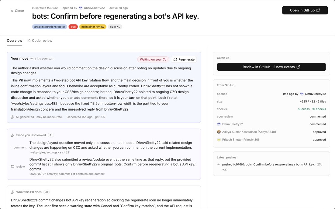Screen dimensions: 335x209
Task: Click sparkle icon next to What this PR does
Action: point(12,192)
